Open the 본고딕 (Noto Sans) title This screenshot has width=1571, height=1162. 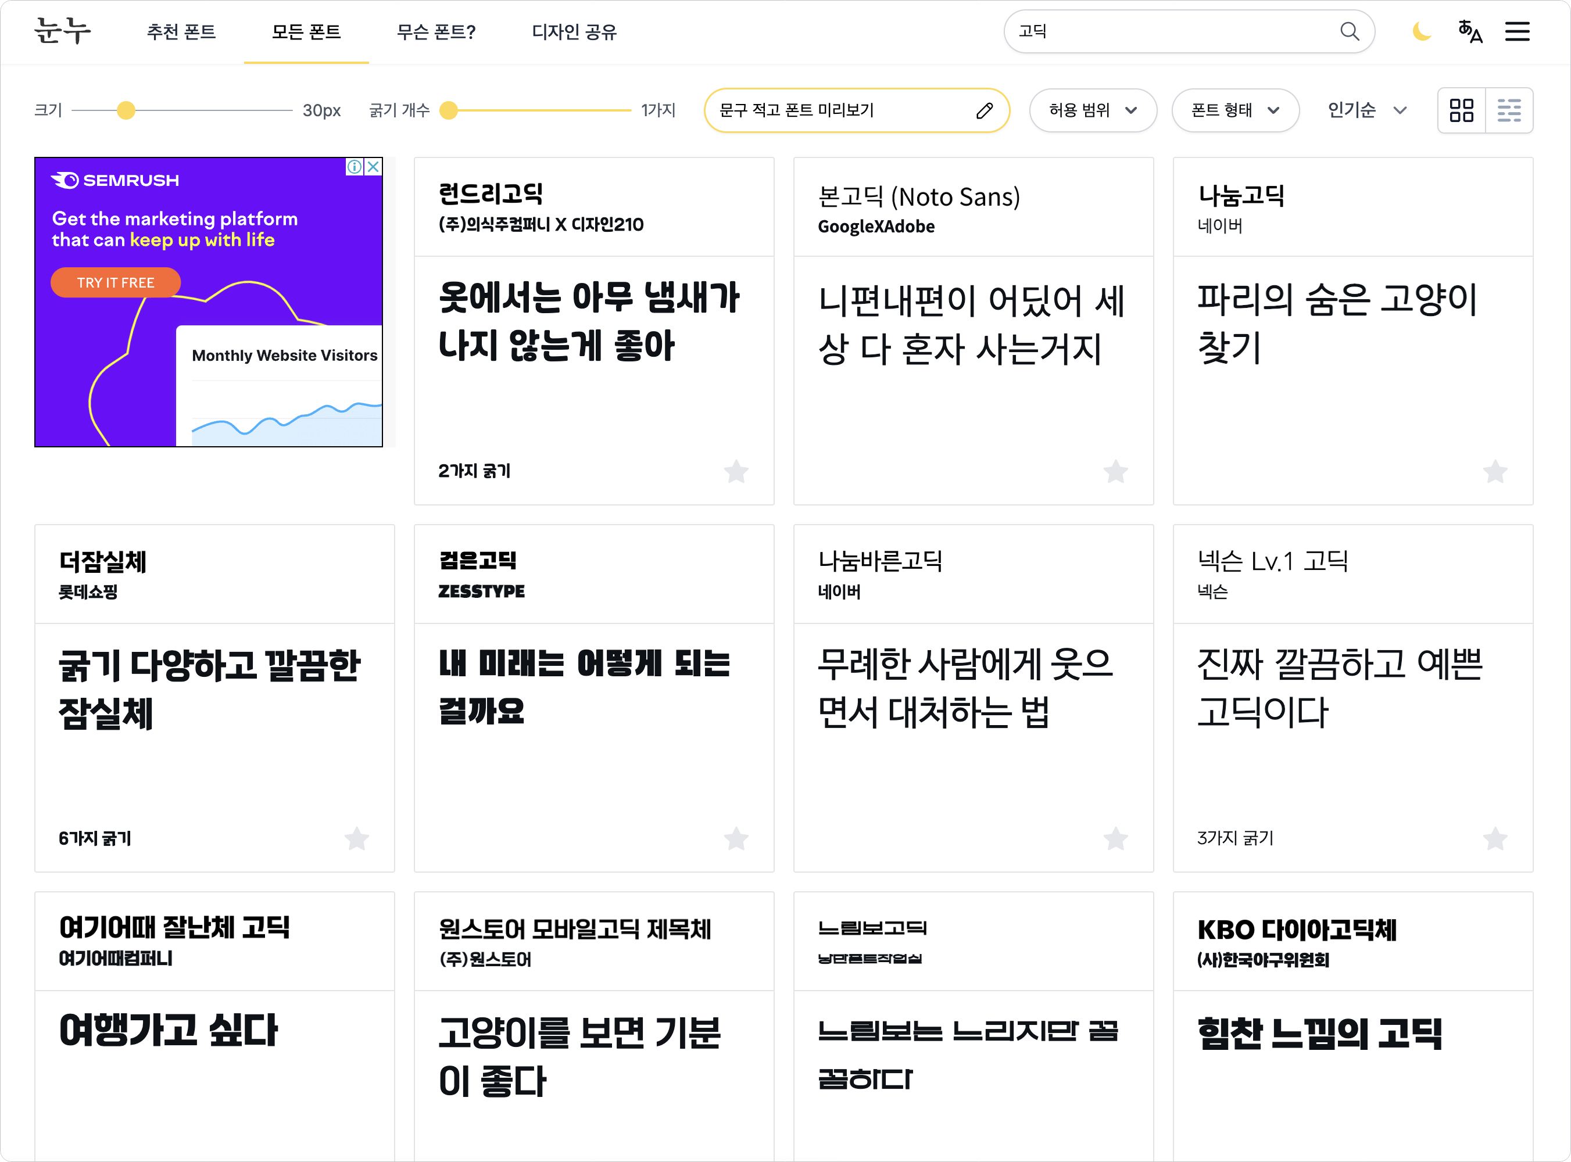pyautogui.click(x=919, y=197)
